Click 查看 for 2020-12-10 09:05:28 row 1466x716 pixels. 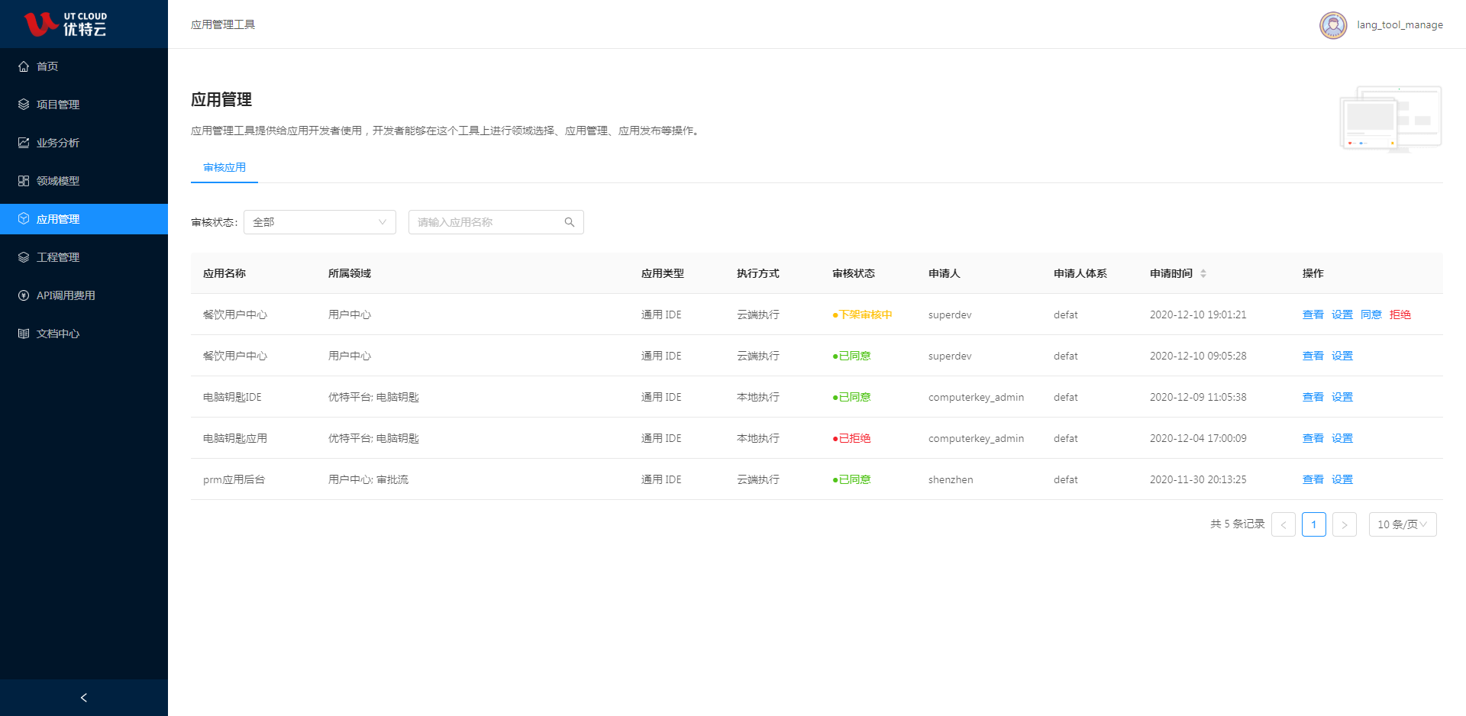click(x=1313, y=356)
